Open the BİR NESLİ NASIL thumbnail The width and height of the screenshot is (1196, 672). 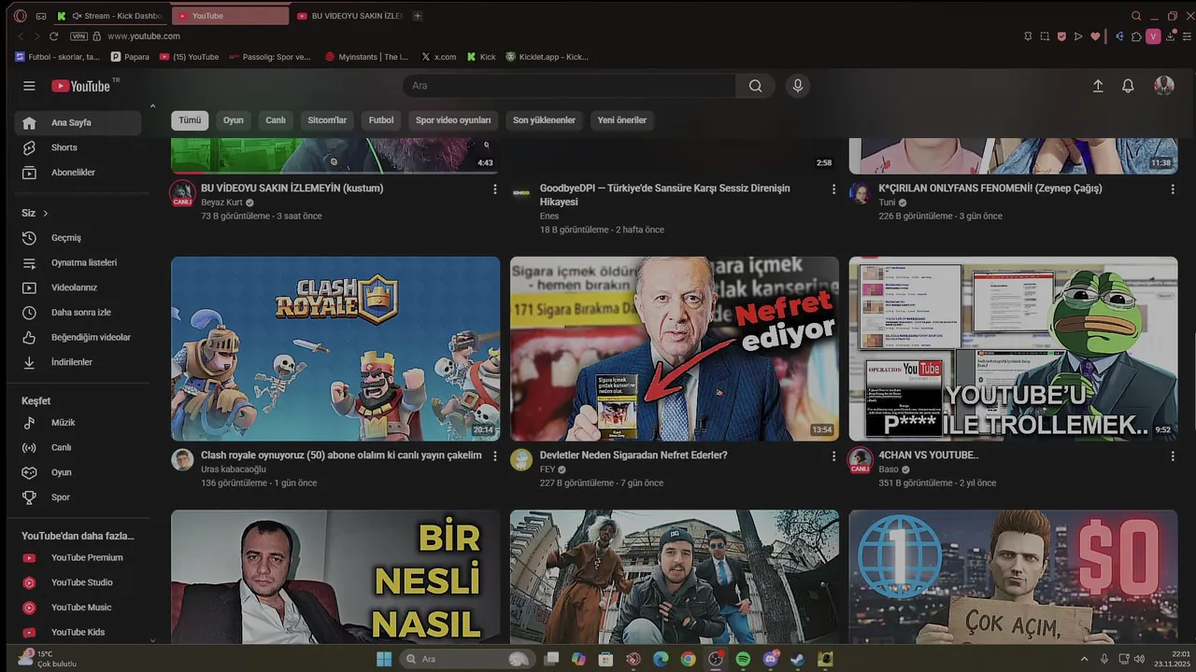click(x=335, y=577)
